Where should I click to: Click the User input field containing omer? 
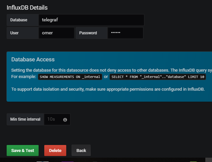tap(56, 33)
